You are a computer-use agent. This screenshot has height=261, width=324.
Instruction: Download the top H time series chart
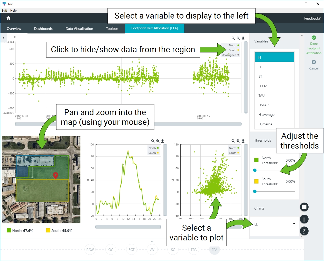coord(243,38)
